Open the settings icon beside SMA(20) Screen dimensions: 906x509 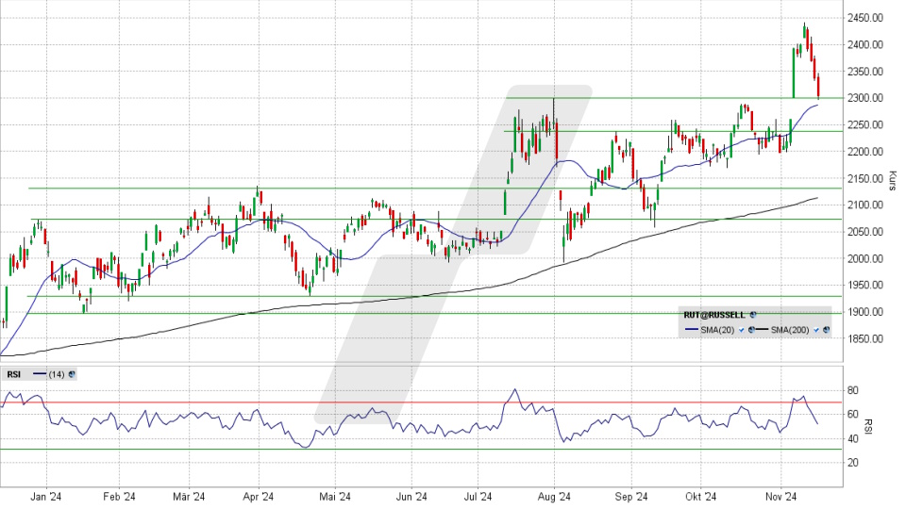coord(751,330)
